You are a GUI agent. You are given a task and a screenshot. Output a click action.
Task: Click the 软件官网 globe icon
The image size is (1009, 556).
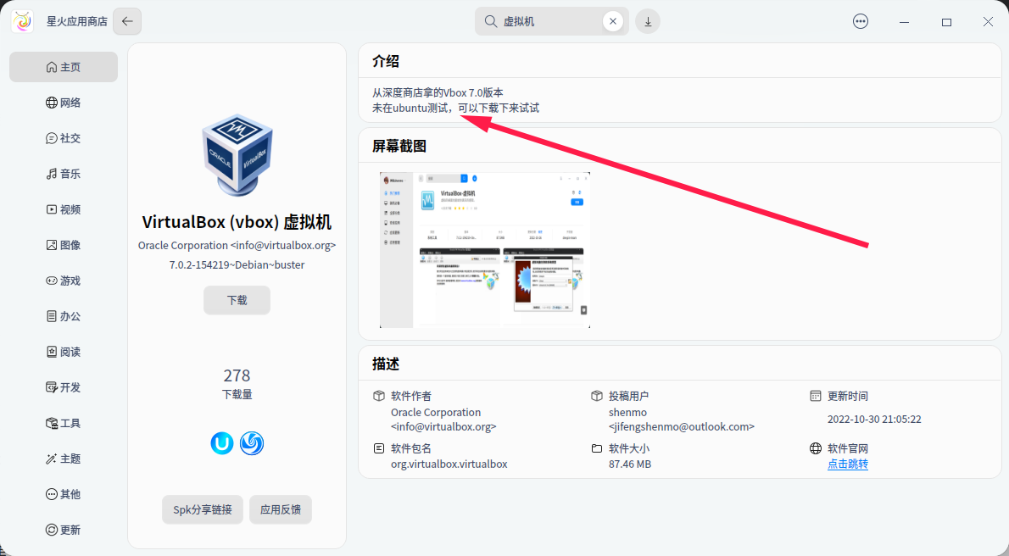(x=816, y=448)
